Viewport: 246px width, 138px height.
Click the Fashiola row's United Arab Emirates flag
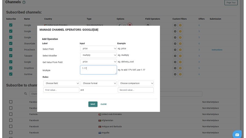pyautogui.click(x=100, y=114)
